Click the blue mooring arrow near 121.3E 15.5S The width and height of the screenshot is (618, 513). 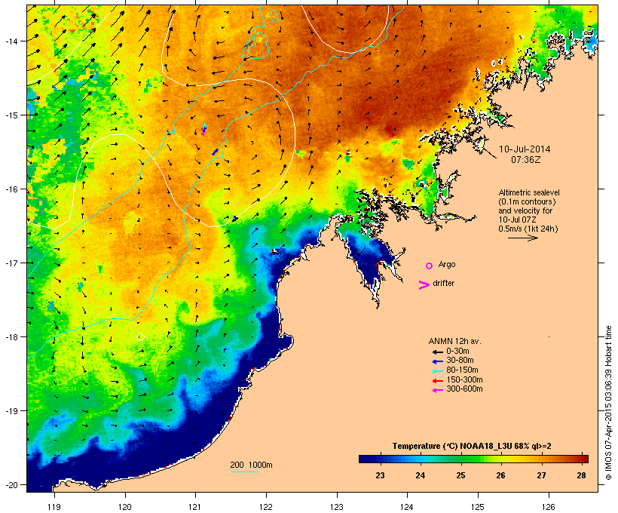click(x=216, y=152)
